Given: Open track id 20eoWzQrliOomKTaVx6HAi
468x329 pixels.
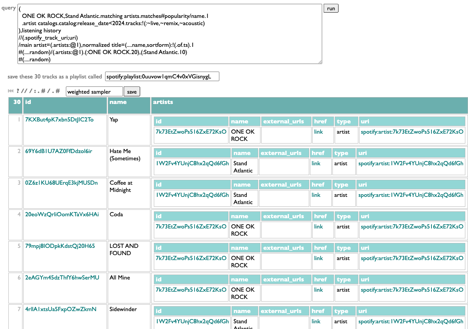Looking at the screenshot, I should pyautogui.click(x=62, y=214).
